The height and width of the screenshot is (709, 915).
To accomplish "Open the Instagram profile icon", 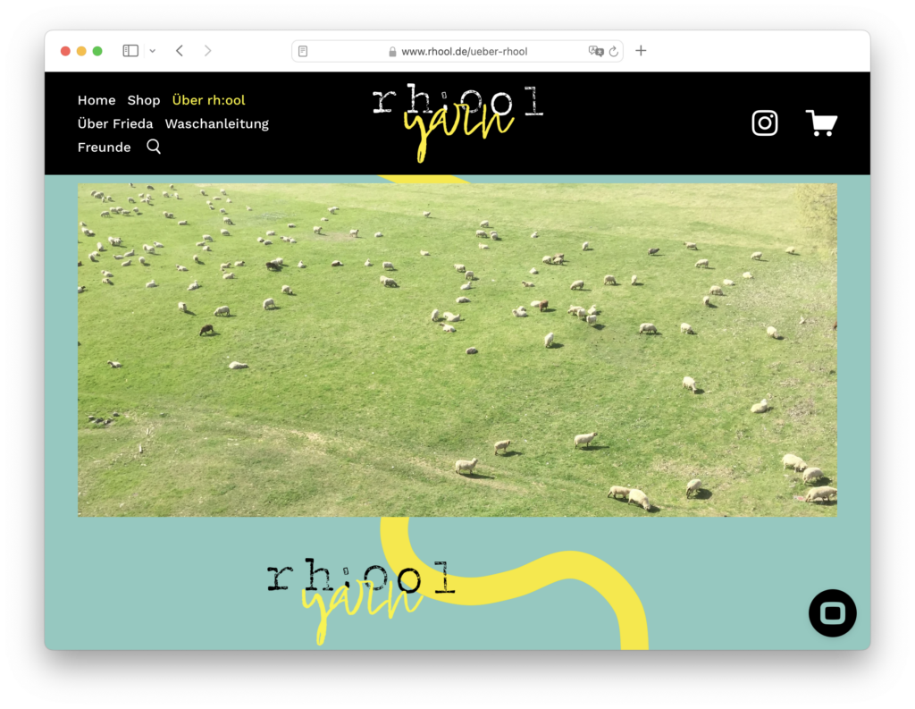I will pos(764,122).
